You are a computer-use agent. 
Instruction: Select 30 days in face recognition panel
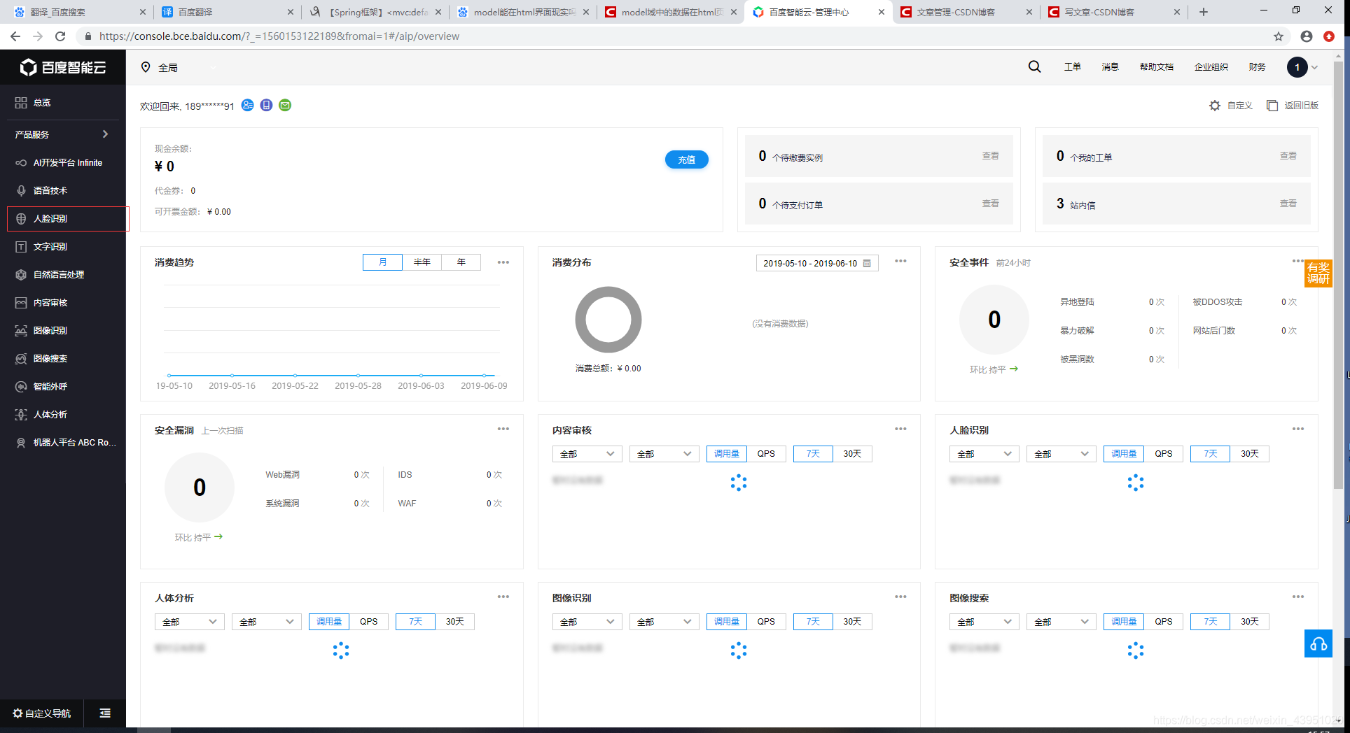point(1250,453)
